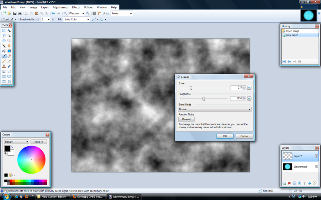The height and width of the screenshot is (200, 321).
Task: Toggle the rulers icon in toolbar
Action: pos(99,13)
